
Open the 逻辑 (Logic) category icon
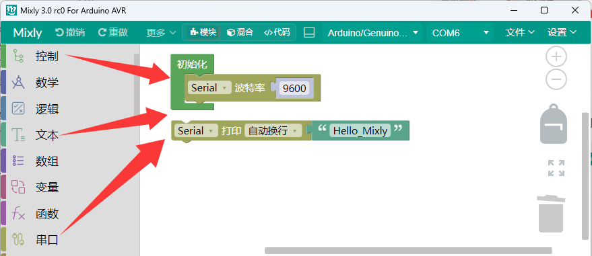tap(18, 108)
